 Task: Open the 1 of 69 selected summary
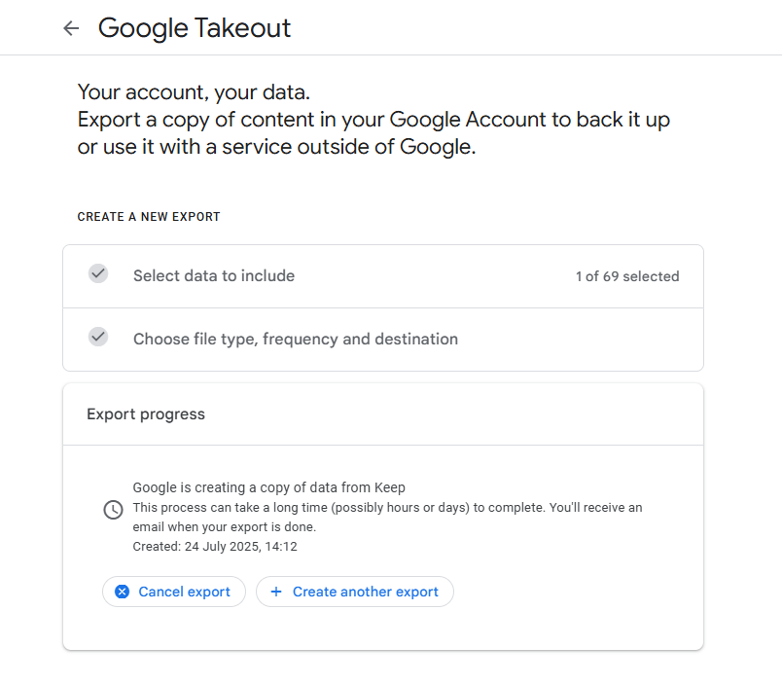[627, 276]
